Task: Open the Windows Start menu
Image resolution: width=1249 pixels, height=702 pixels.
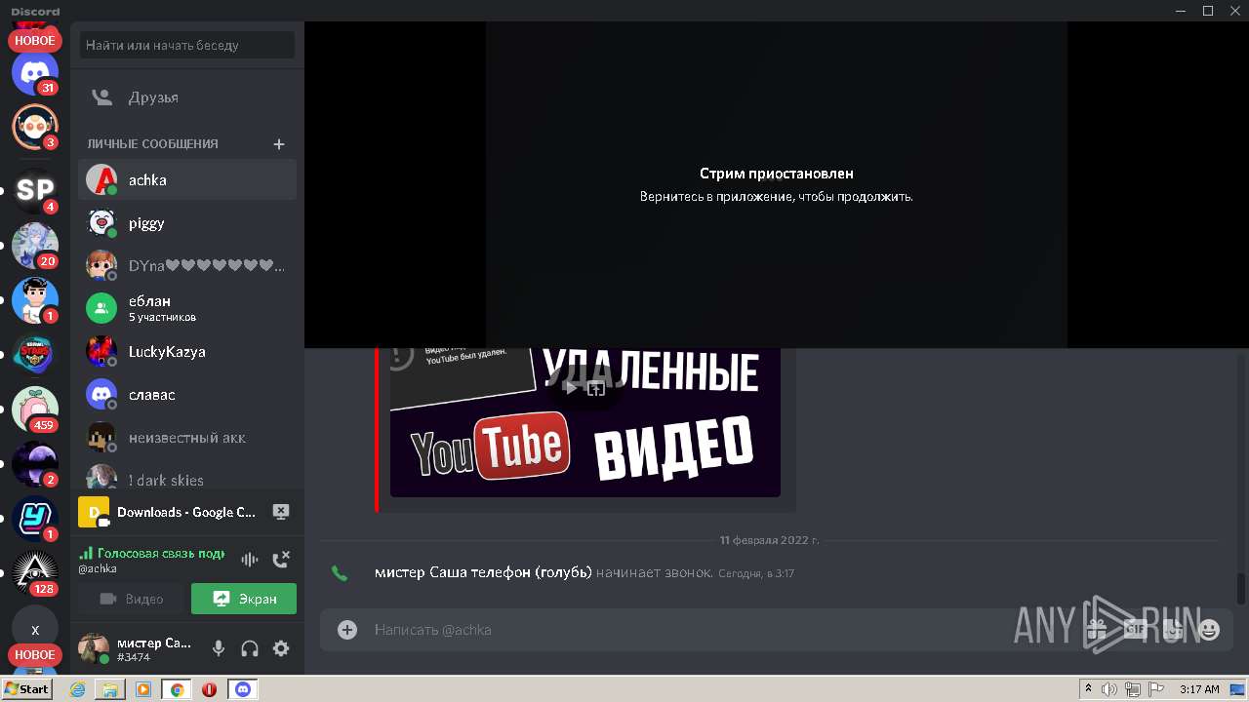Action: pyautogui.click(x=26, y=689)
